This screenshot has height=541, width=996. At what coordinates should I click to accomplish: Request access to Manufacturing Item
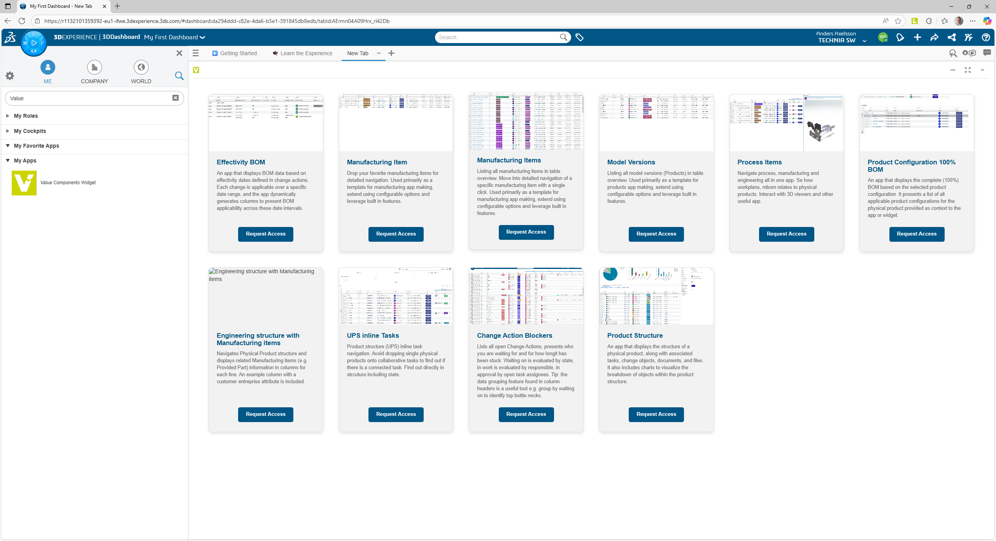(396, 234)
